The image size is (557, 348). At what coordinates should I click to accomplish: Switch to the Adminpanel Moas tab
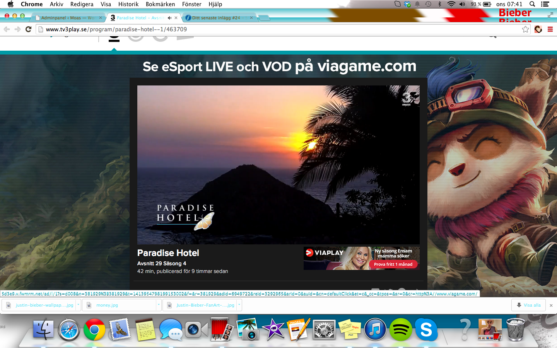(x=67, y=18)
